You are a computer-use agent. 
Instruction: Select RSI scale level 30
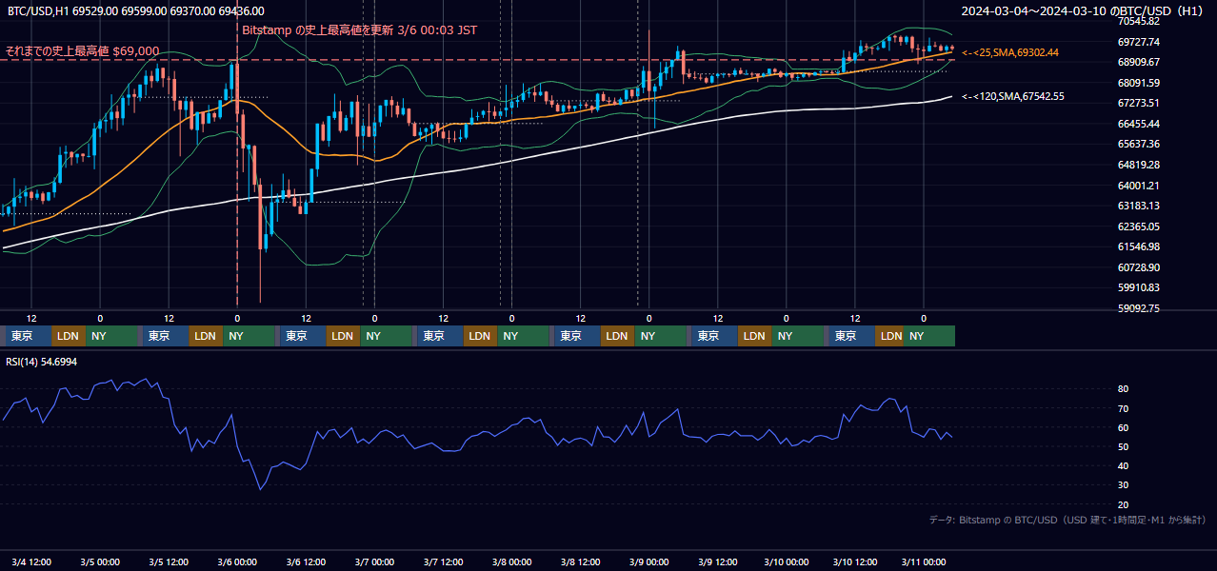[x=1124, y=485]
